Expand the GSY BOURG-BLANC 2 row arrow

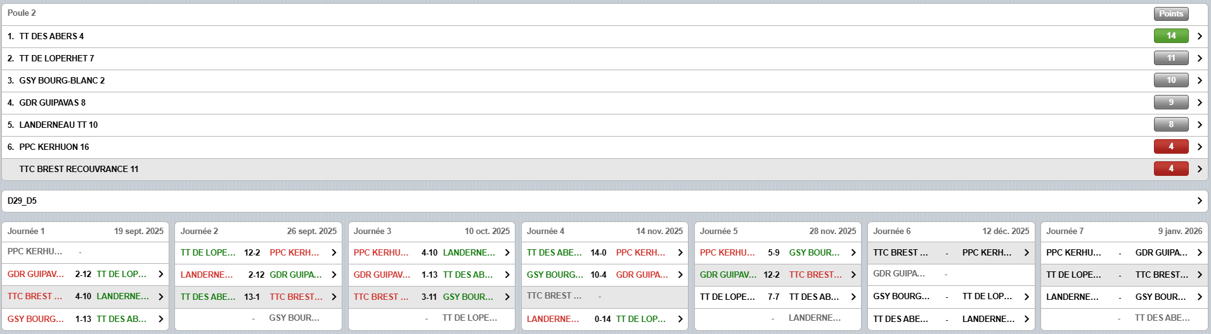tap(1199, 80)
